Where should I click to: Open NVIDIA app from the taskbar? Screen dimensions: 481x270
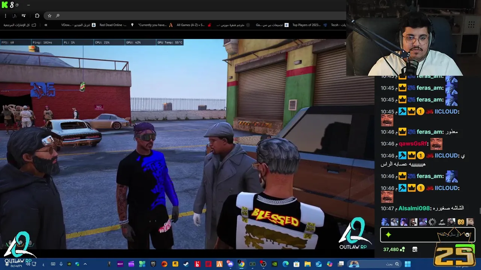[x=274, y=264]
